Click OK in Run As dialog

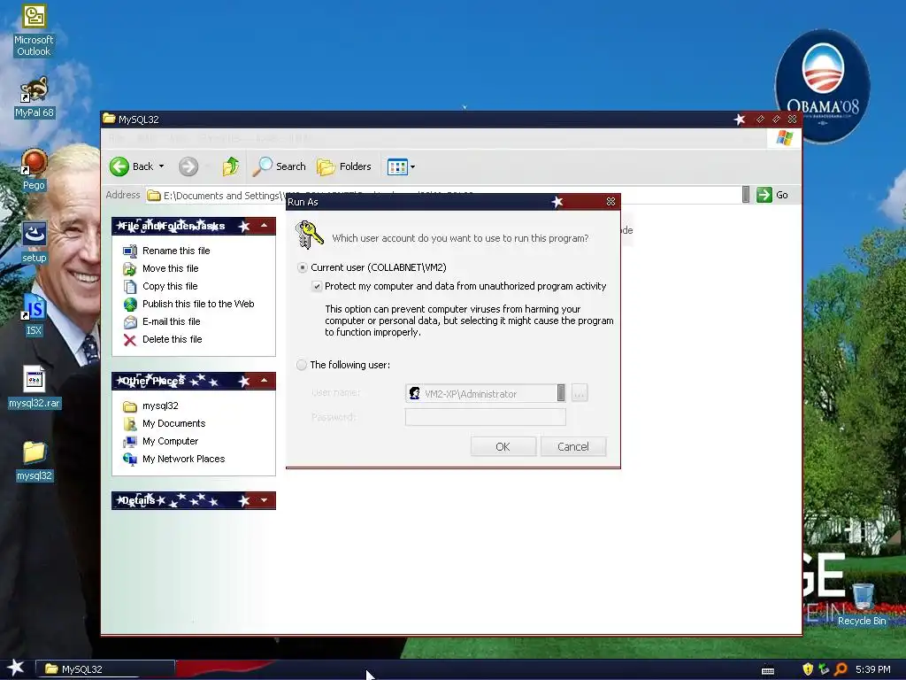503,447
